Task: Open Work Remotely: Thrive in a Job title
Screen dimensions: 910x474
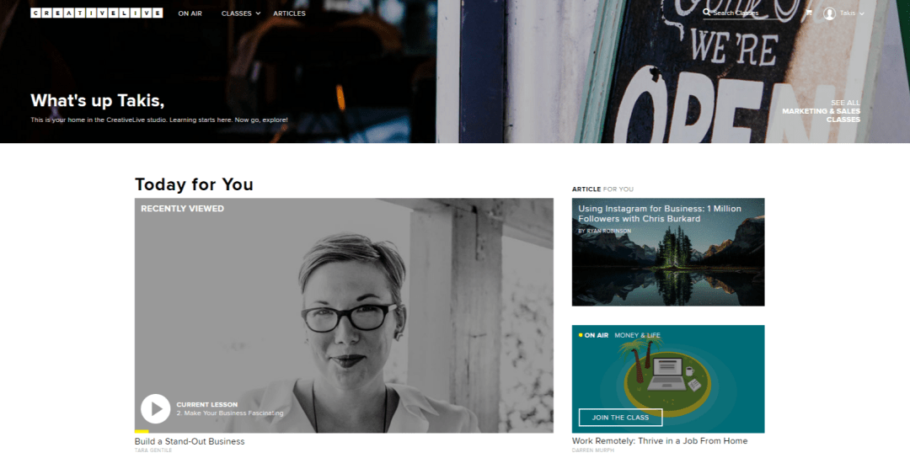Action: coord(659,441)
